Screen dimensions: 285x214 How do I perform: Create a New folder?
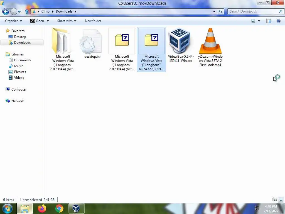(x=93, y=21)
